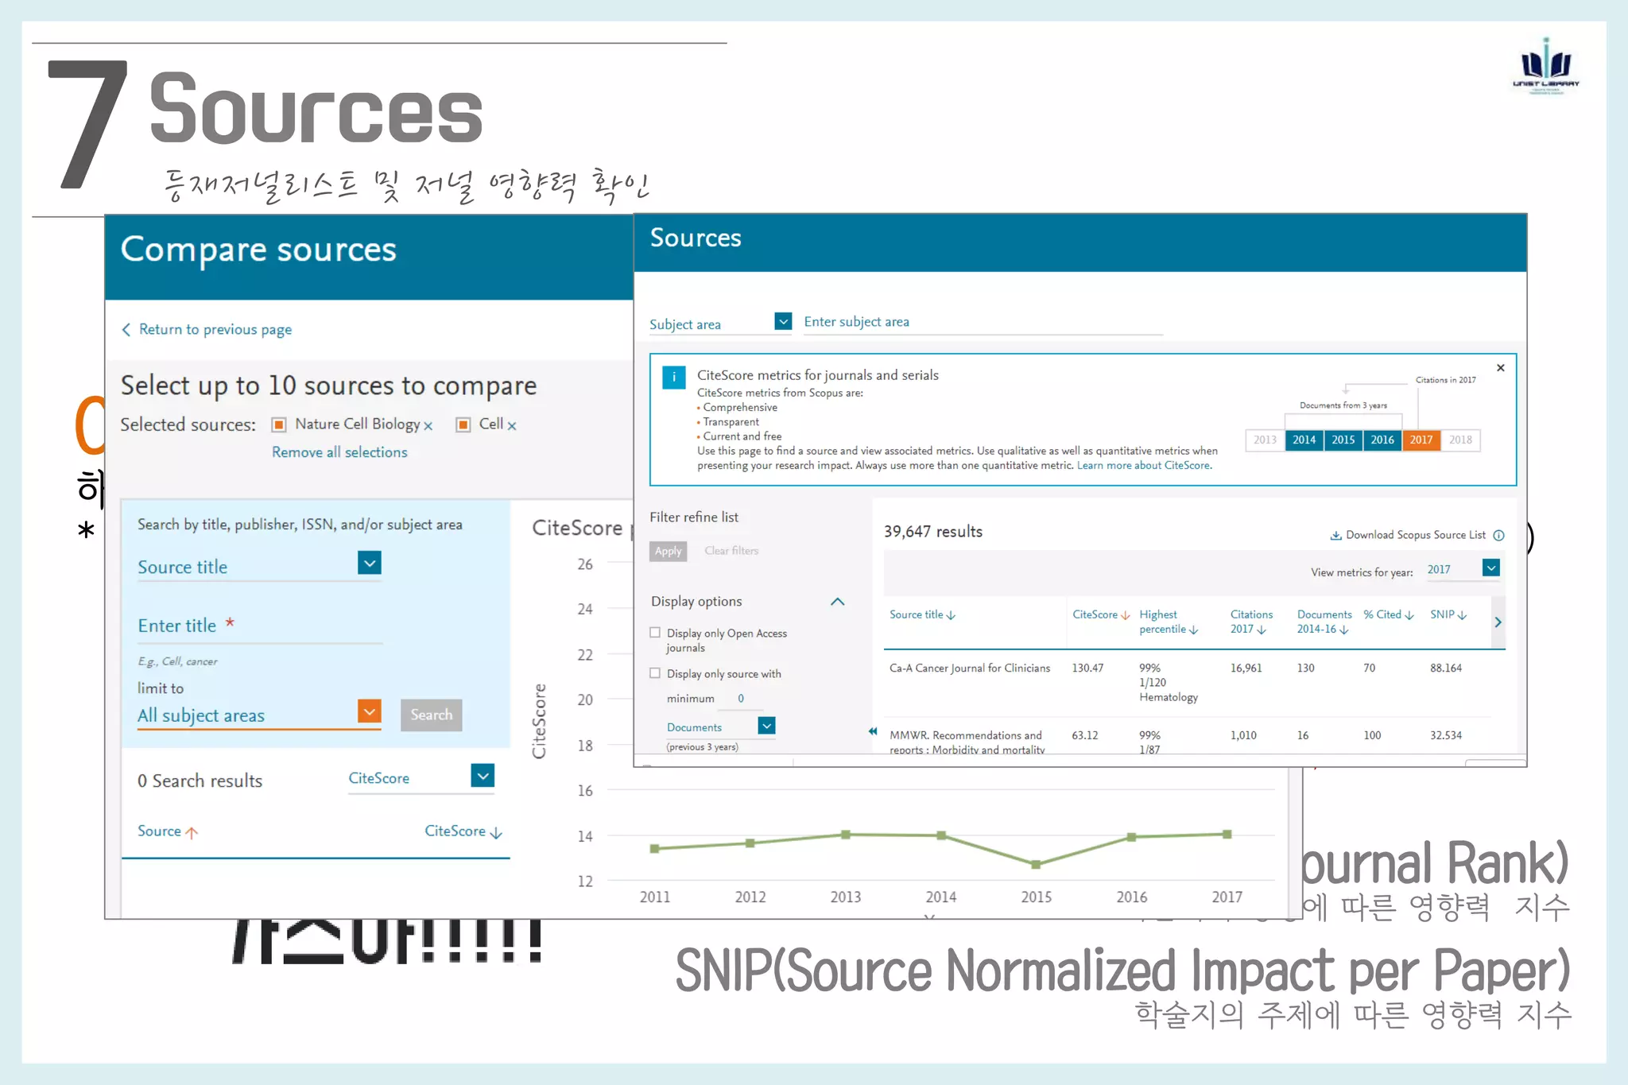Sort by Highest percentile column

tap(1169, 622)
